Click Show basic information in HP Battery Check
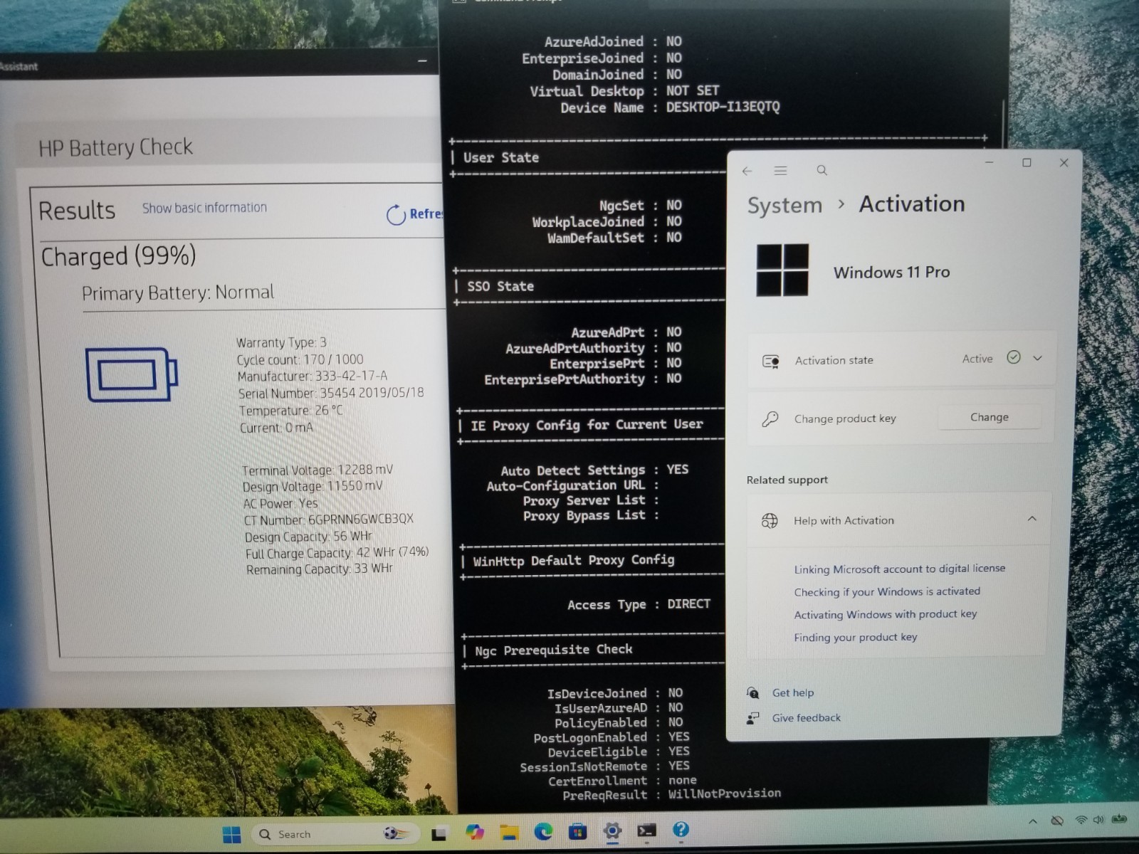Viewport: 1139px width, 854px height. tap(204, 208)
